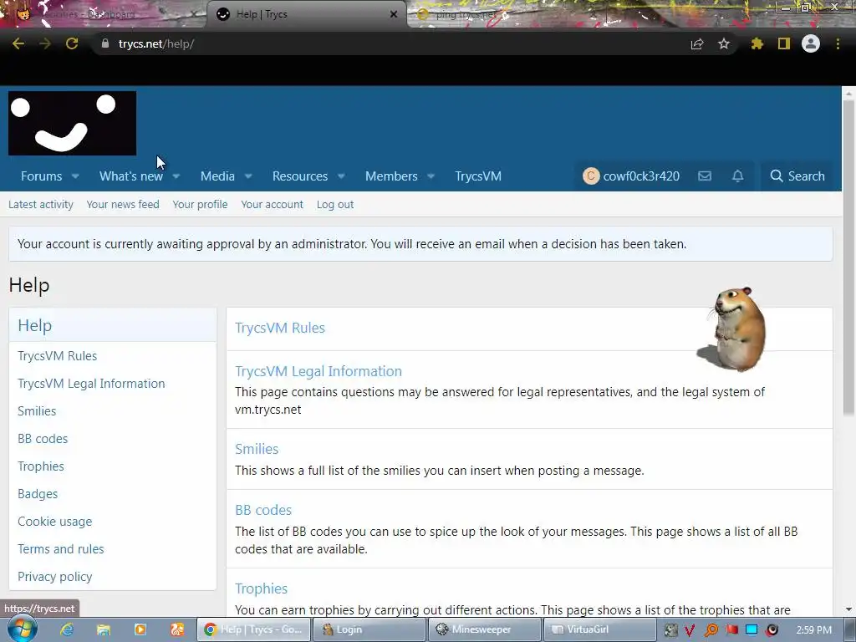Expand the What's new dropdown arrow
The width and height of the screenshot is (856, 642).
(176, 176)
